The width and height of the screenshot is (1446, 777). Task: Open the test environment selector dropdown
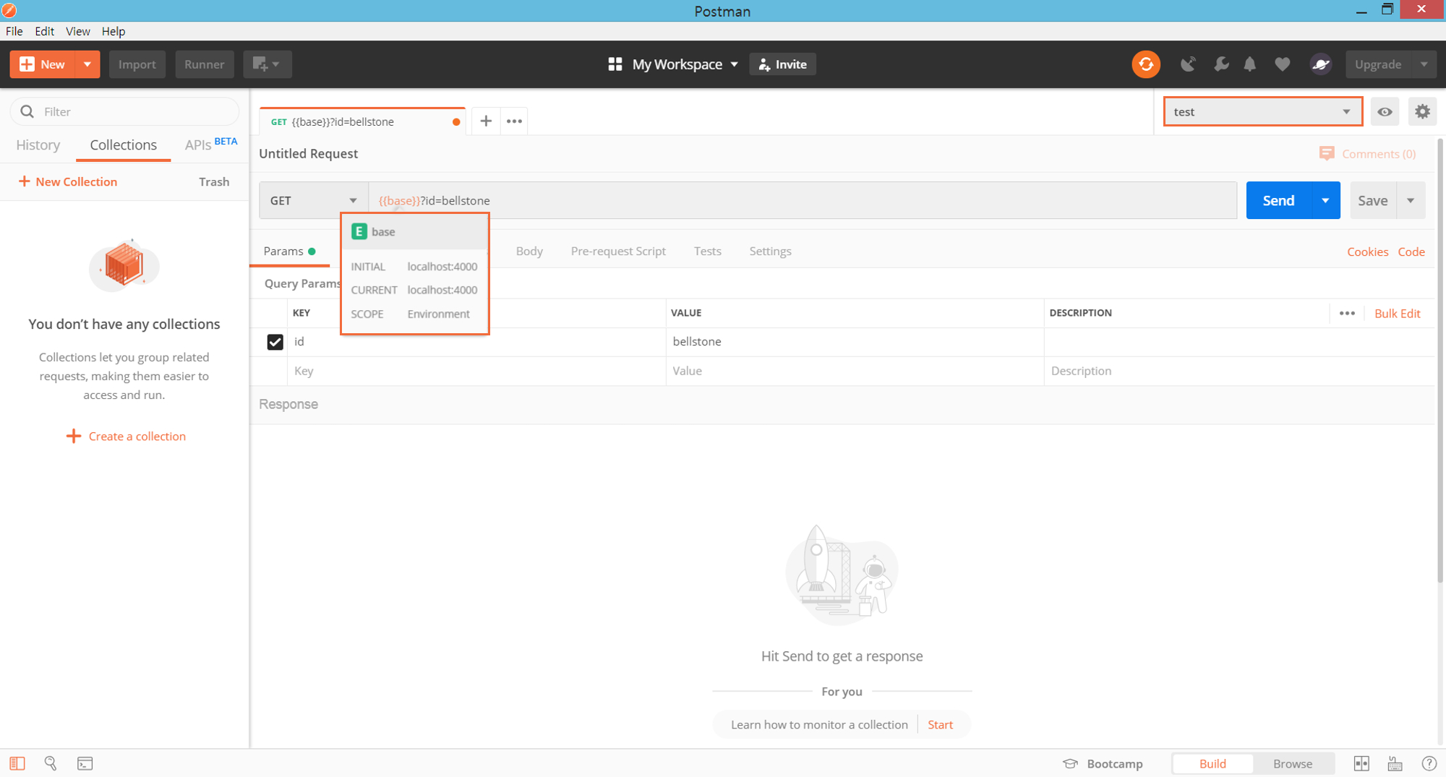pos(1262,111)
